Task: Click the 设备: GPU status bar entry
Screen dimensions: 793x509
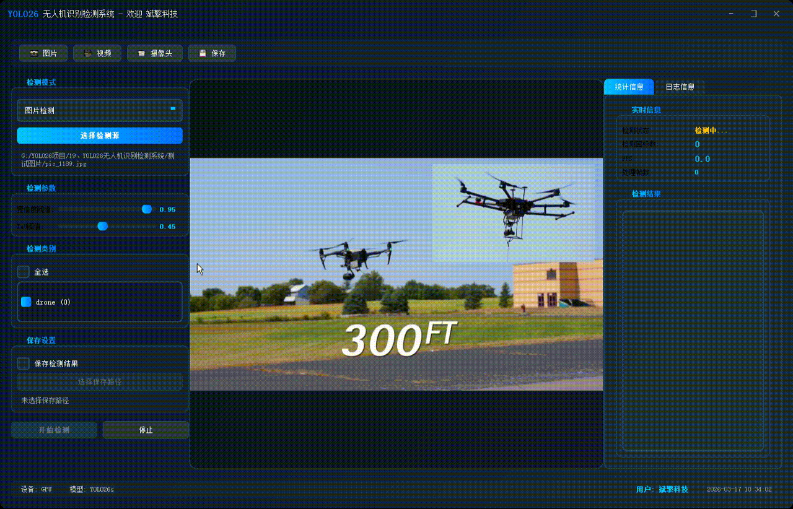Action: click(x=37, y=489)
